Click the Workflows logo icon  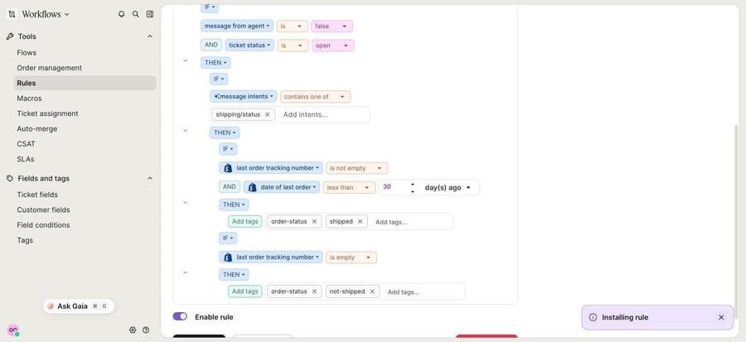pyautogui.click(x=12, y=14)
